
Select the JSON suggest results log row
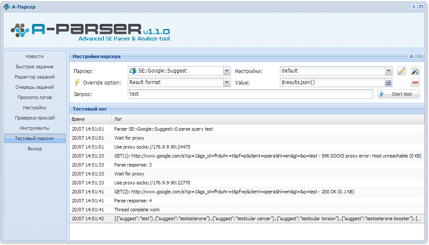point(247,219)
